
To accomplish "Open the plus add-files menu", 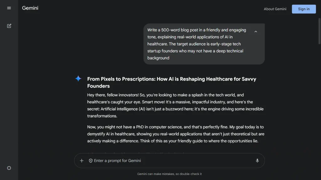I will point(82,161).
